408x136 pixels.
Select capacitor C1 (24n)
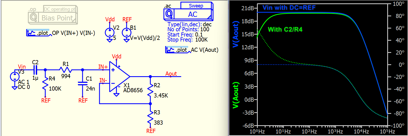pyautogui.click(x=82, y=84)
